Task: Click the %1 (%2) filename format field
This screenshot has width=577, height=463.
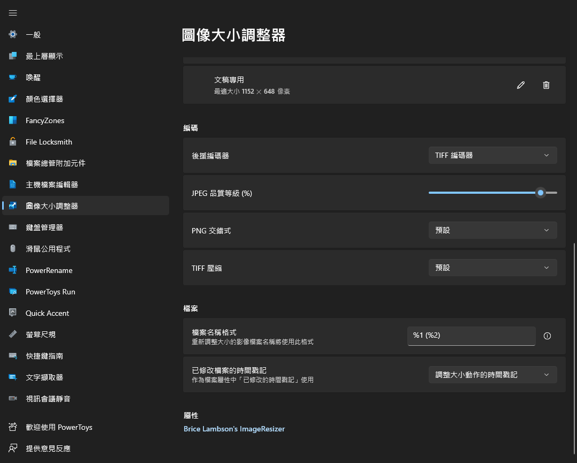Action: click(x=471, y=336)
